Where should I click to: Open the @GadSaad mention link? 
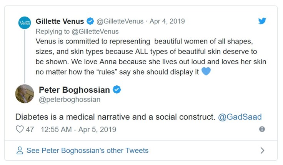click(x=240, y=117)
